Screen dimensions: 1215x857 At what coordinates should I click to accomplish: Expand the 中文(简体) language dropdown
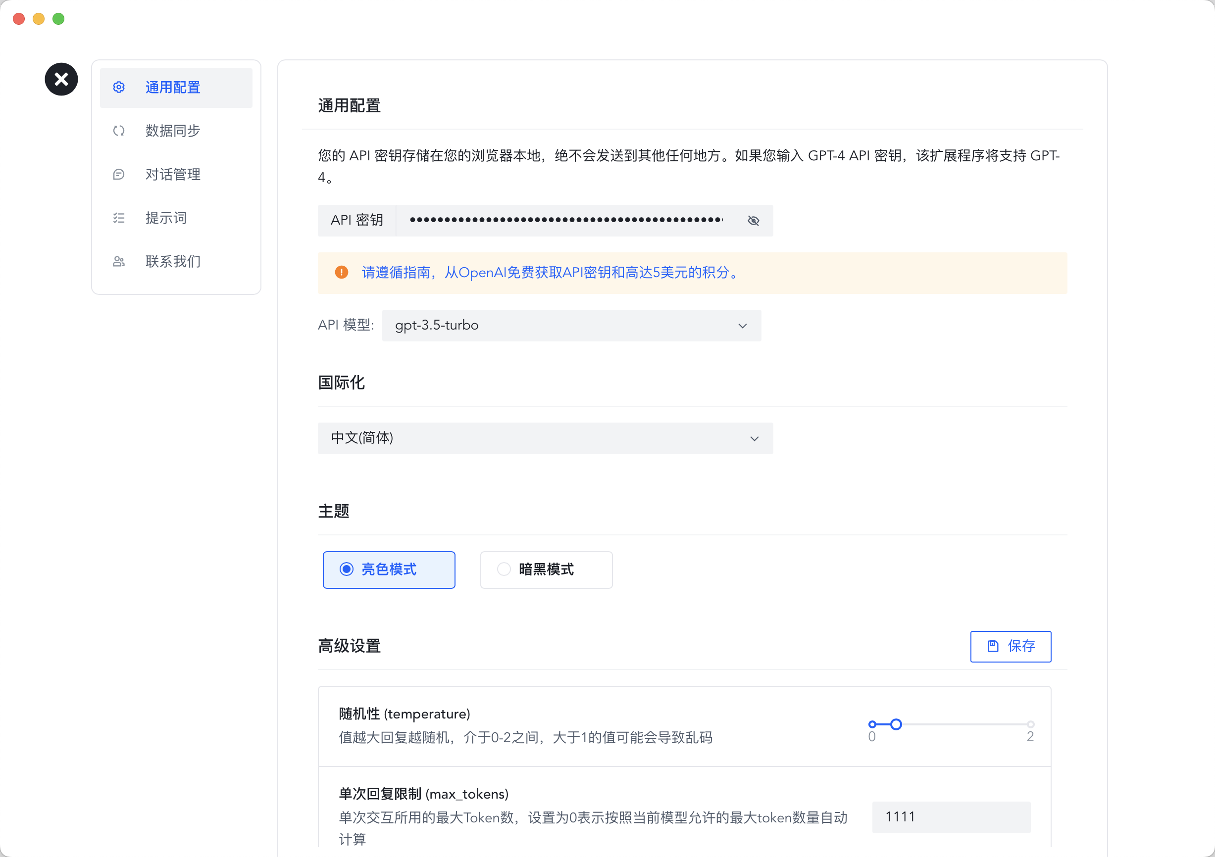point(545,438)
